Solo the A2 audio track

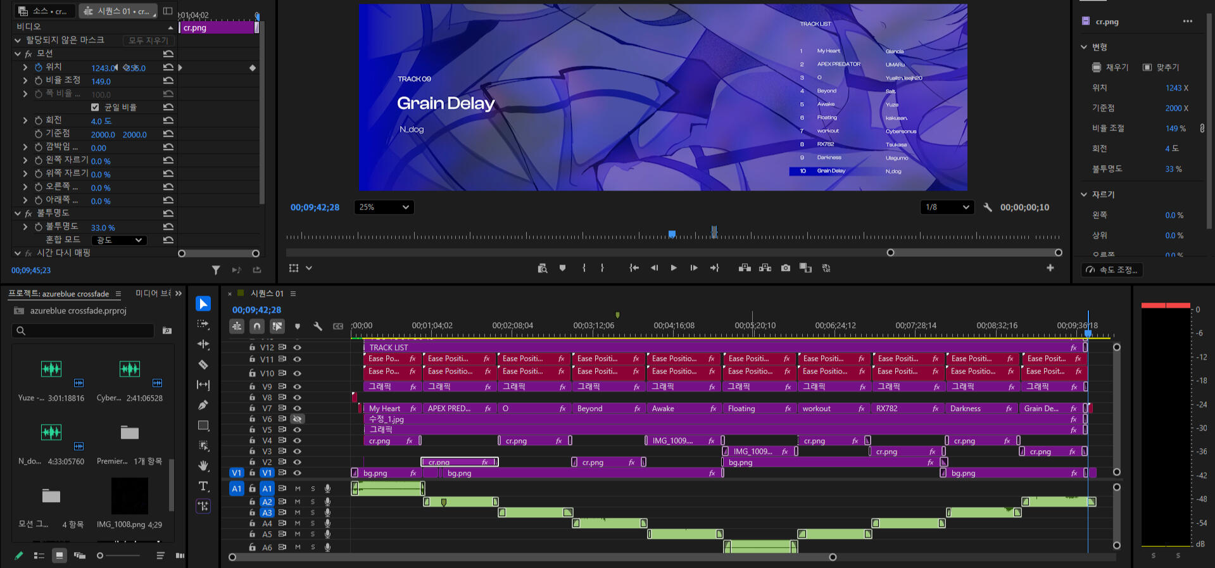click(x=313, y=502)
